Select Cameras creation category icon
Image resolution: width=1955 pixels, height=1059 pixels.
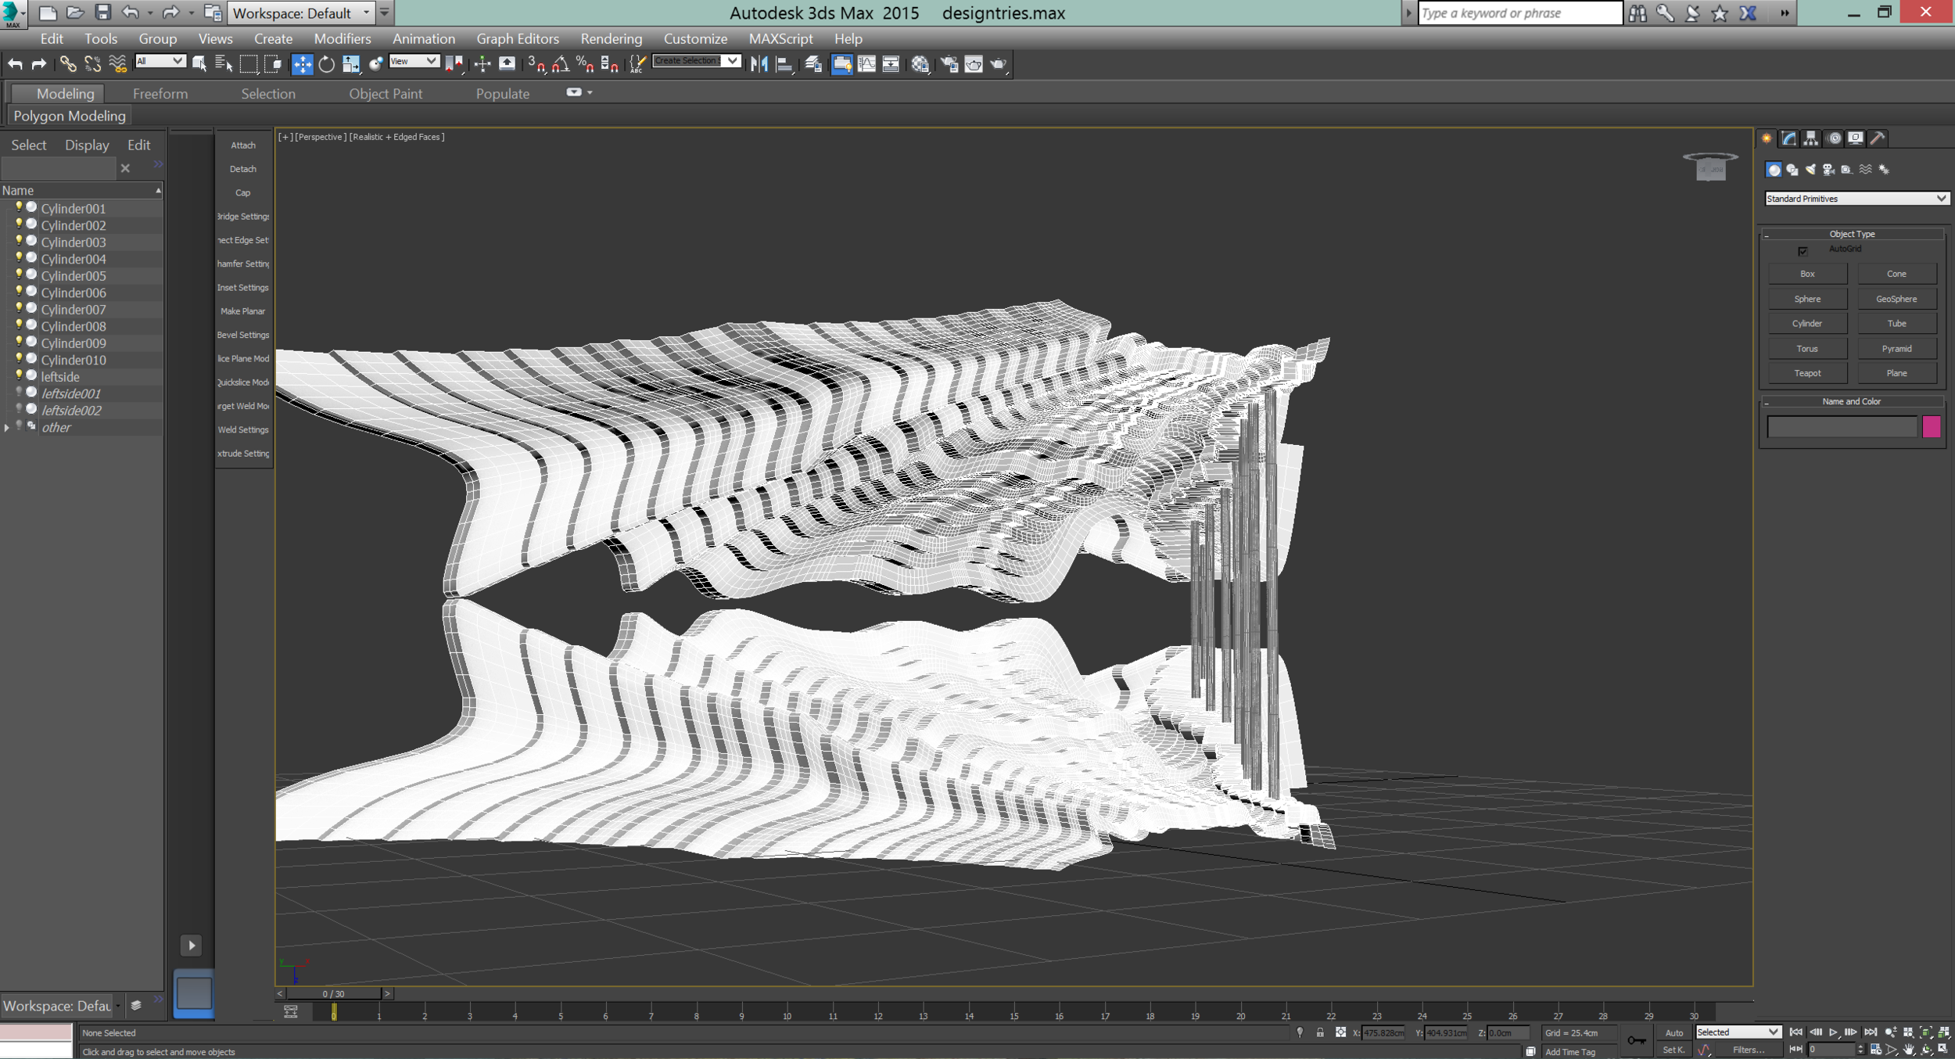[1828, 170]
